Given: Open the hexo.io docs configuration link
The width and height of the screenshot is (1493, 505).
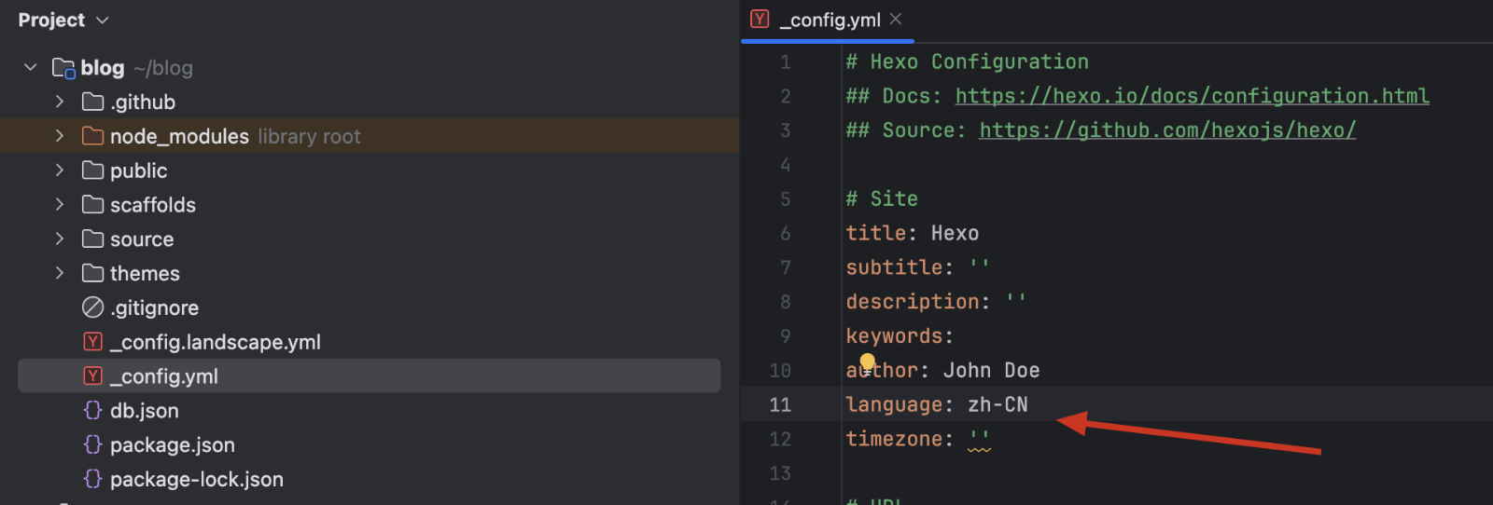Looking at the screenshot, I should point(1192,96).
